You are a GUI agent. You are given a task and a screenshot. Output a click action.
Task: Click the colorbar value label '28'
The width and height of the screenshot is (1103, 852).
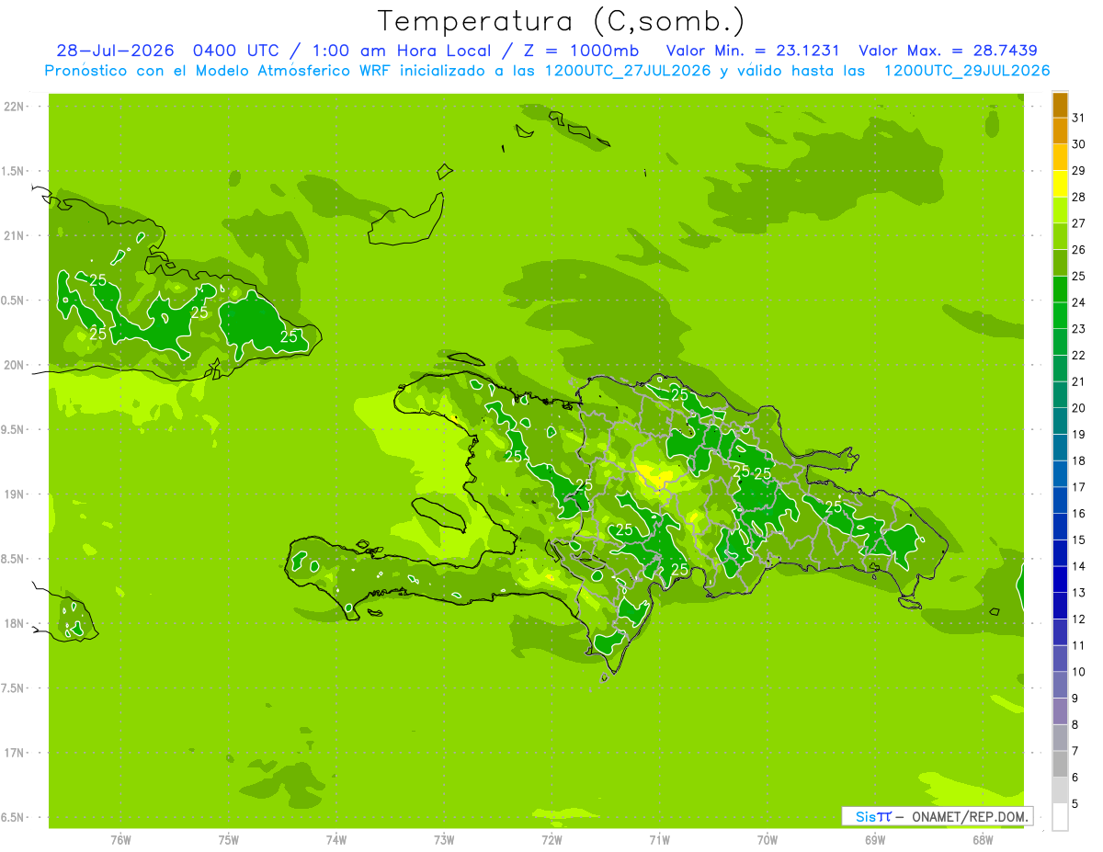pyautogui.click(x=1079, y=197)
